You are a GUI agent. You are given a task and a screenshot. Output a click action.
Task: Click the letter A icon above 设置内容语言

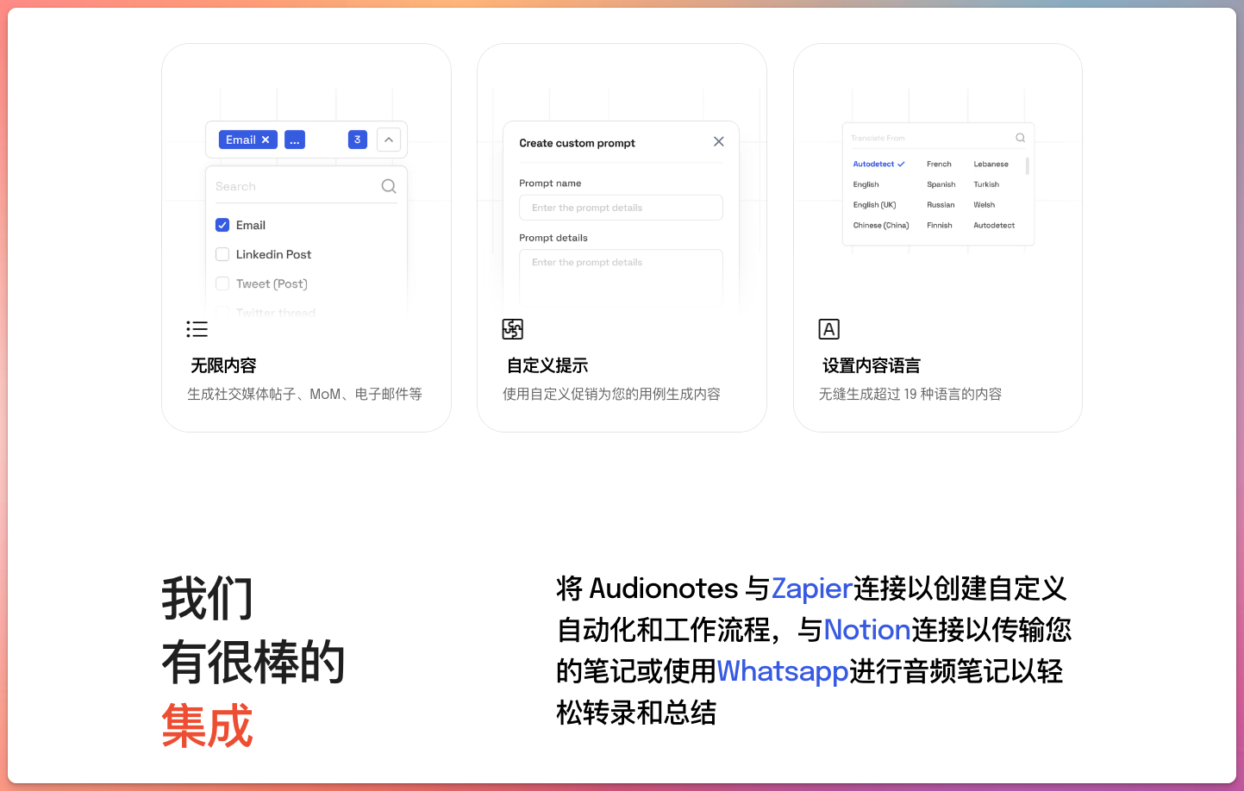click(828, 329)
